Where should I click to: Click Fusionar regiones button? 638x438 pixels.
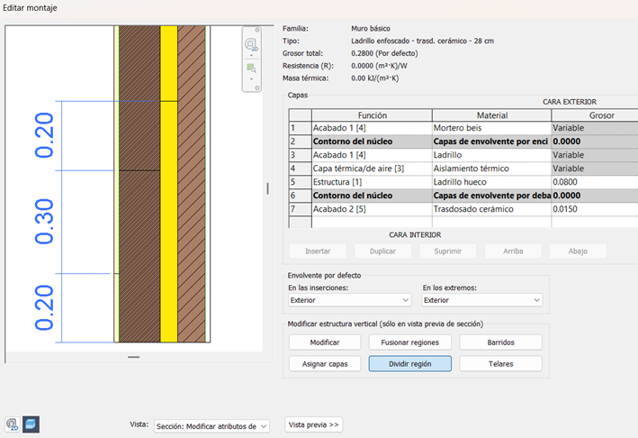click(x=409, y=342)
